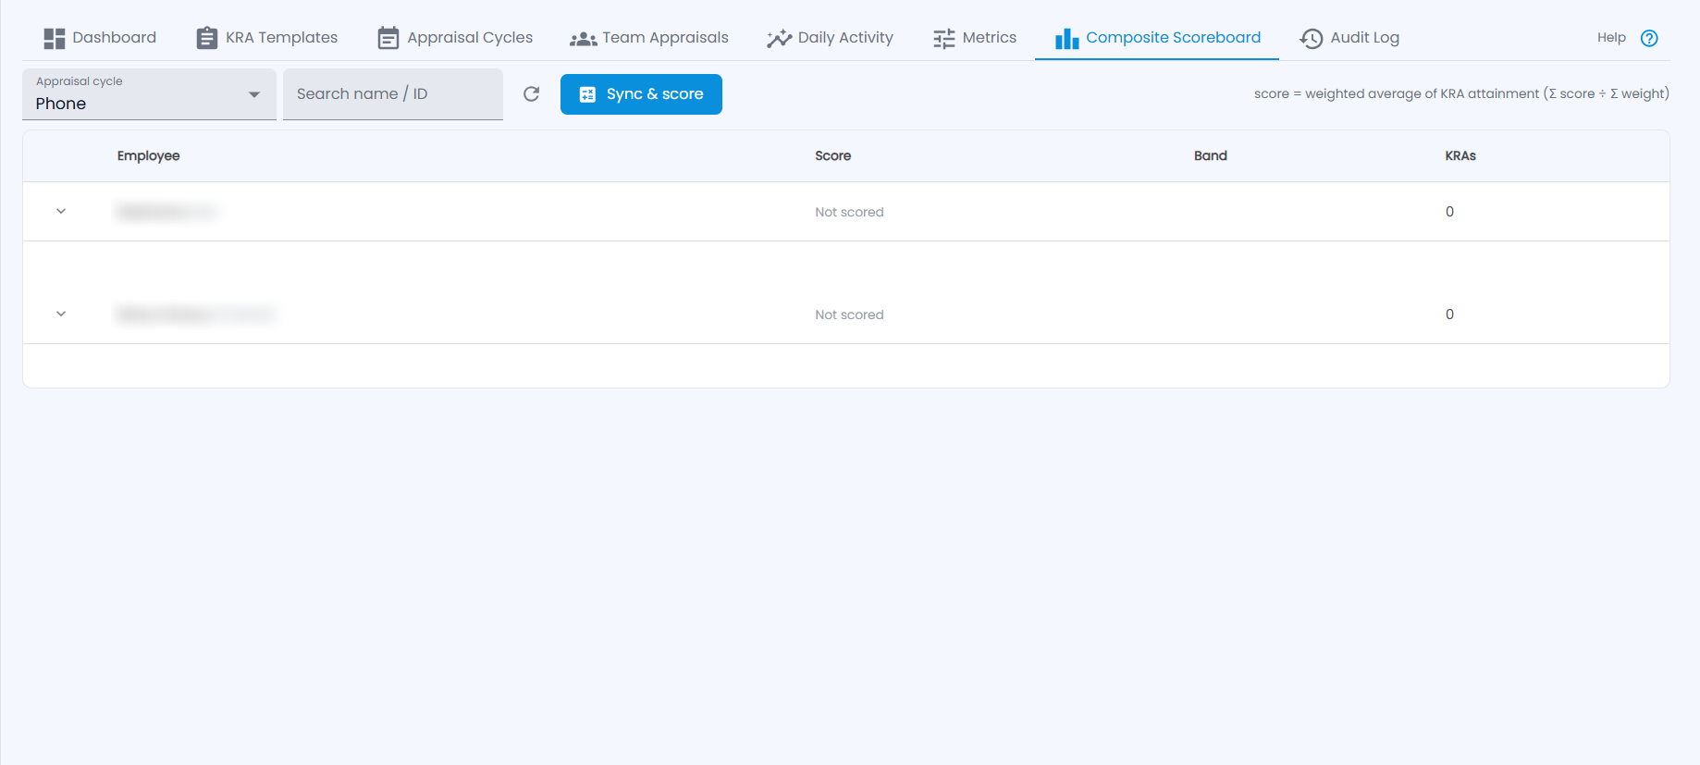Screen dimensions: 1700x765
Task: Click the Help question mark icon
Action: pos(1649,38)
